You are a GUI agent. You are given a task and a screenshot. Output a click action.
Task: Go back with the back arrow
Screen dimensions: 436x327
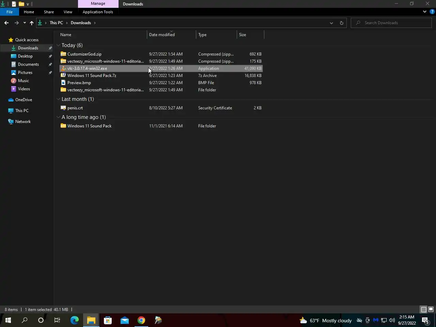pyautogui.click(x=6, y=23)
